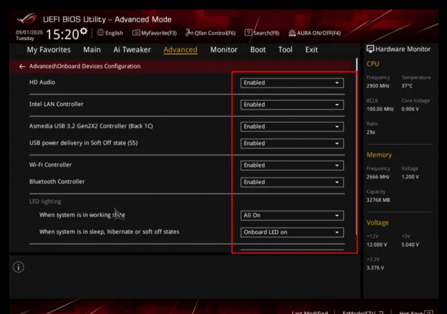The width and height of the screenshot is (447, 314).
Task: Click 'When system is in sleep, hibernate' label
Action: (109, 232)
